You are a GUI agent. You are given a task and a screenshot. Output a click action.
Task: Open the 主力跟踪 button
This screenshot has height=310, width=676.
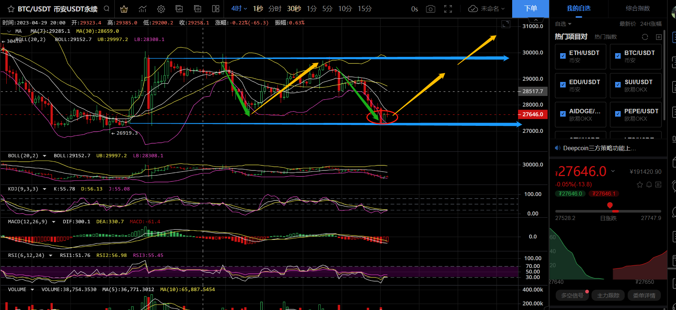tap(608, 295)
